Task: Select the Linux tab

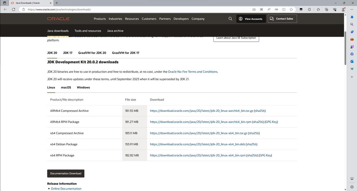Action: 51,87
